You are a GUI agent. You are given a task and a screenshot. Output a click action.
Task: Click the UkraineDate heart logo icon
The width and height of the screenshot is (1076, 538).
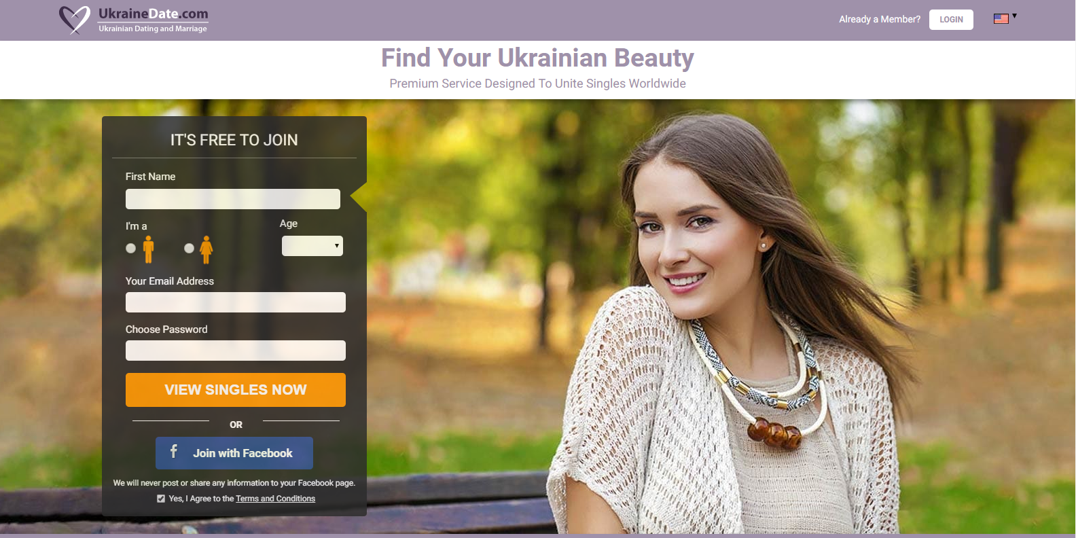pos(75,20)
